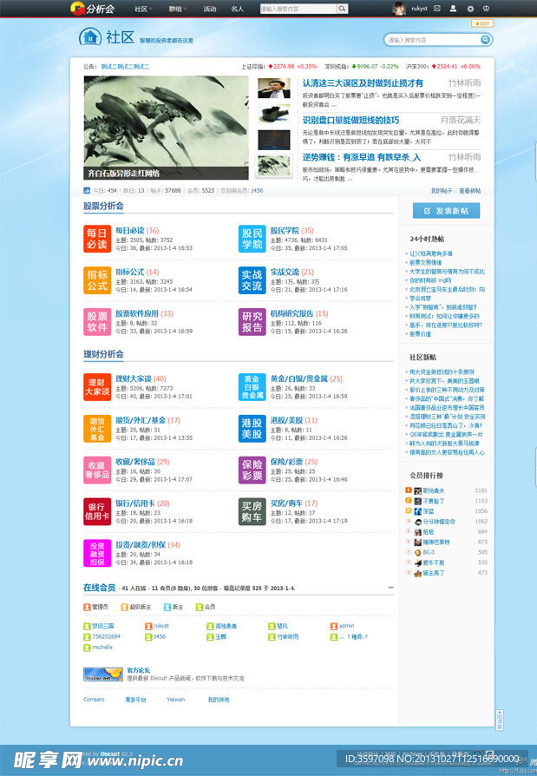Click the 分析会 site logo
Screen dimensions: 537x776
[x=93, y=9]
